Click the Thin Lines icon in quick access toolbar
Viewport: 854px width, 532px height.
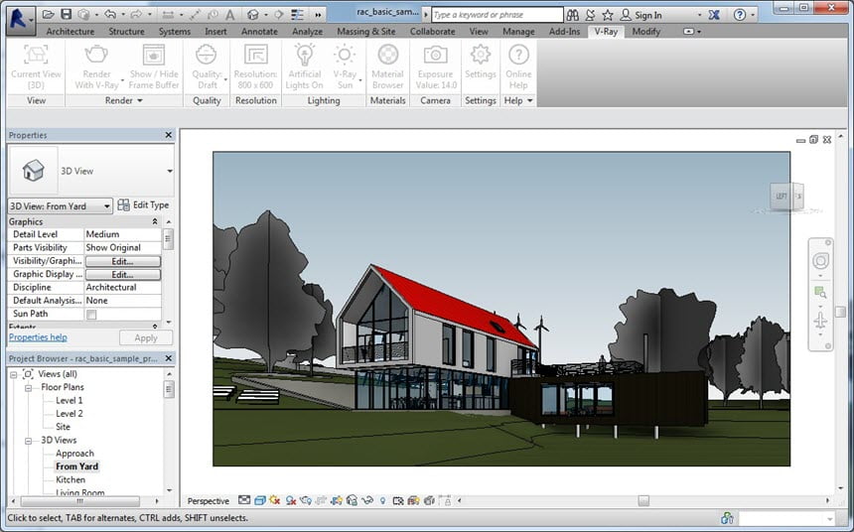click(297, 15)
